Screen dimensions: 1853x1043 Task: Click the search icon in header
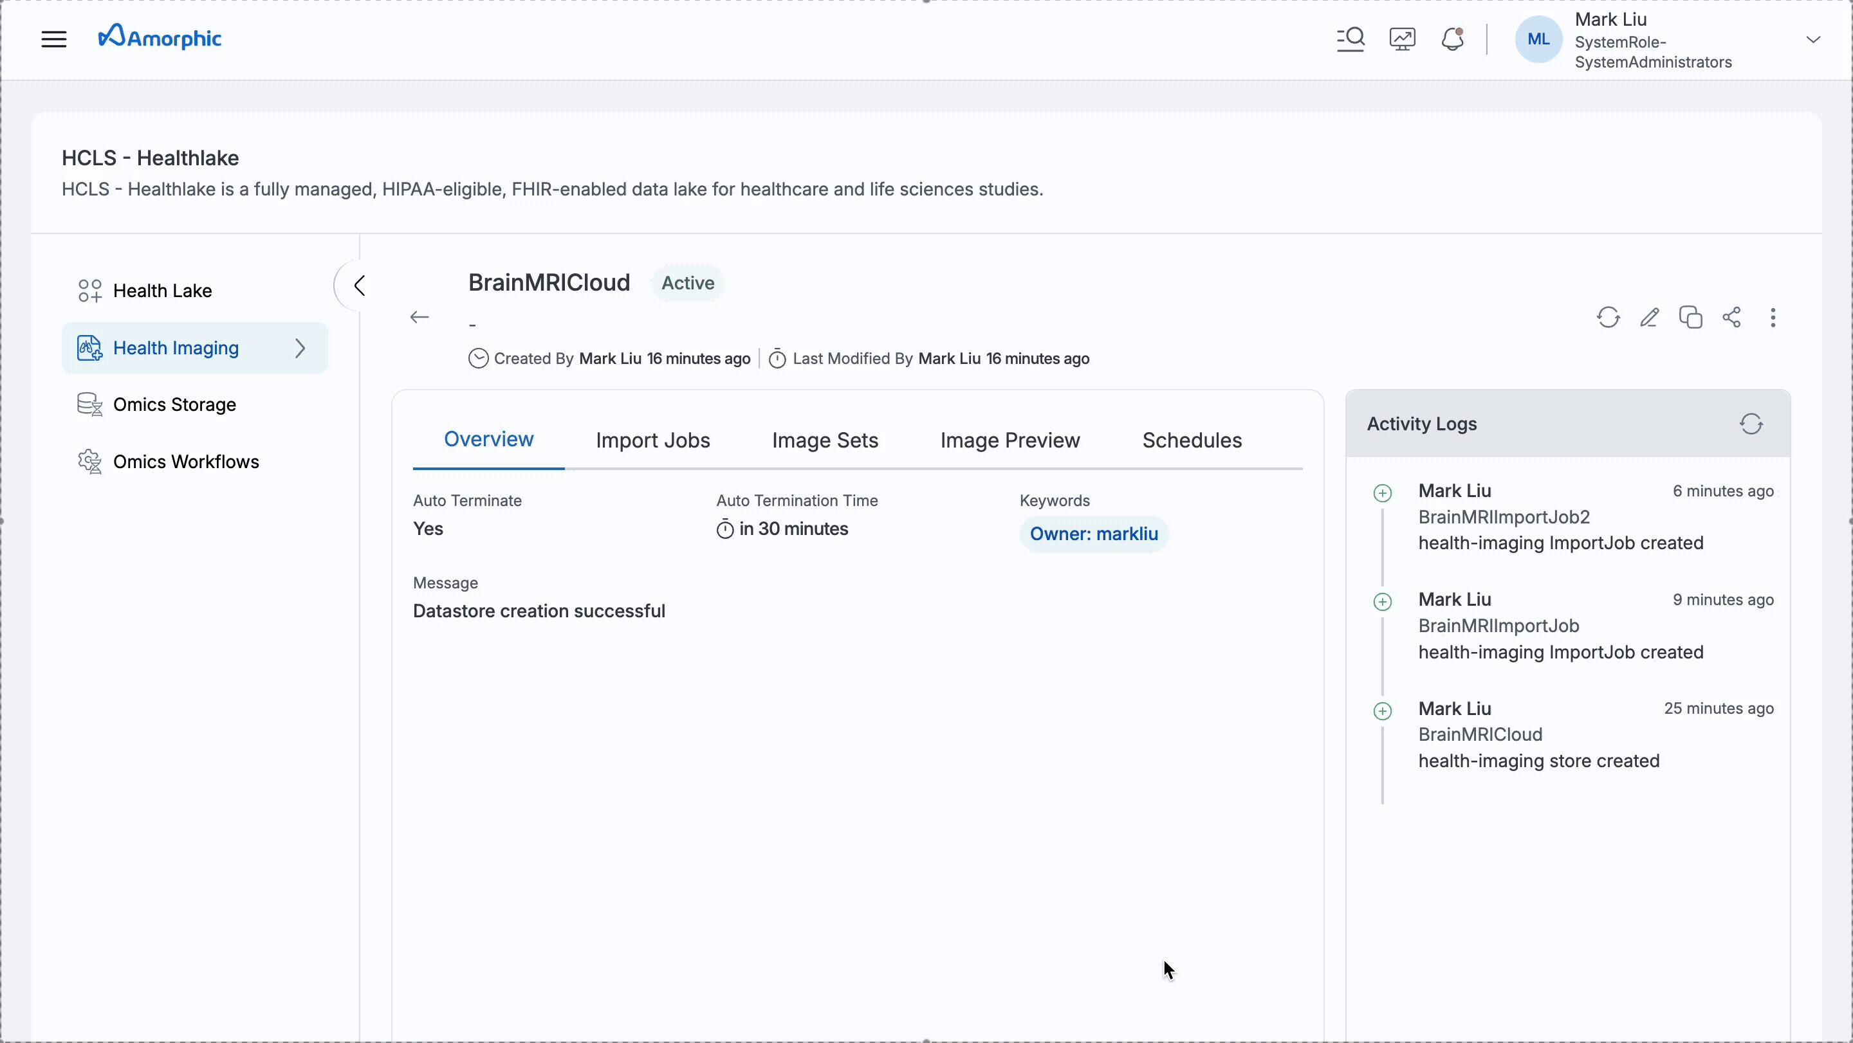(1351, 39)
